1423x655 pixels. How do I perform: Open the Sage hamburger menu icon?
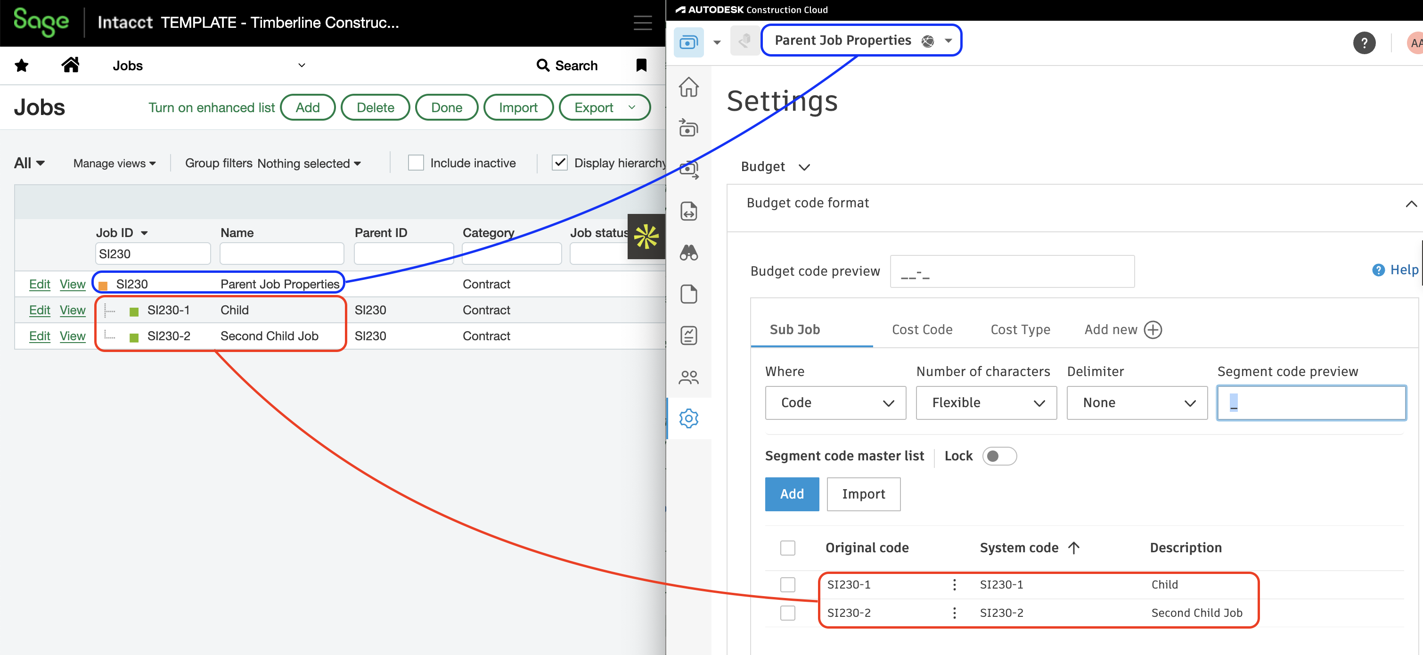click(642, 23)
